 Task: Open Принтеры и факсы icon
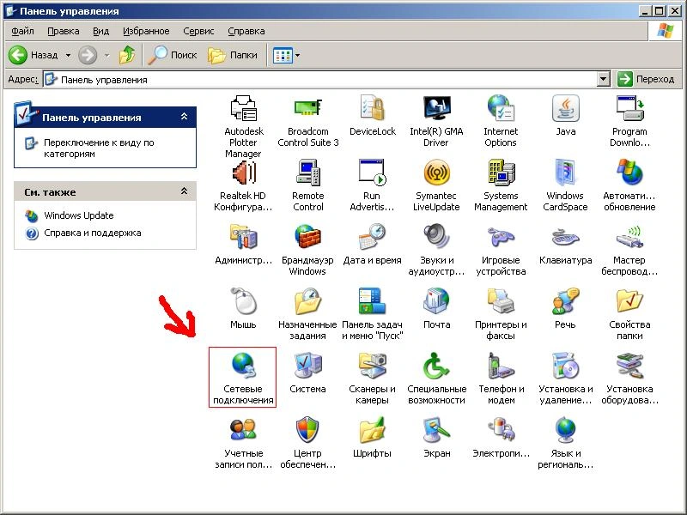(501, 301)
